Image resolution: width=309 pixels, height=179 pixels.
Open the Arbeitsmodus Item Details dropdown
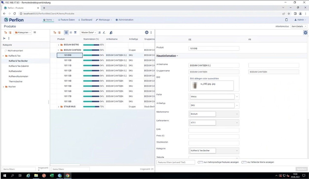tap(299, 26)
